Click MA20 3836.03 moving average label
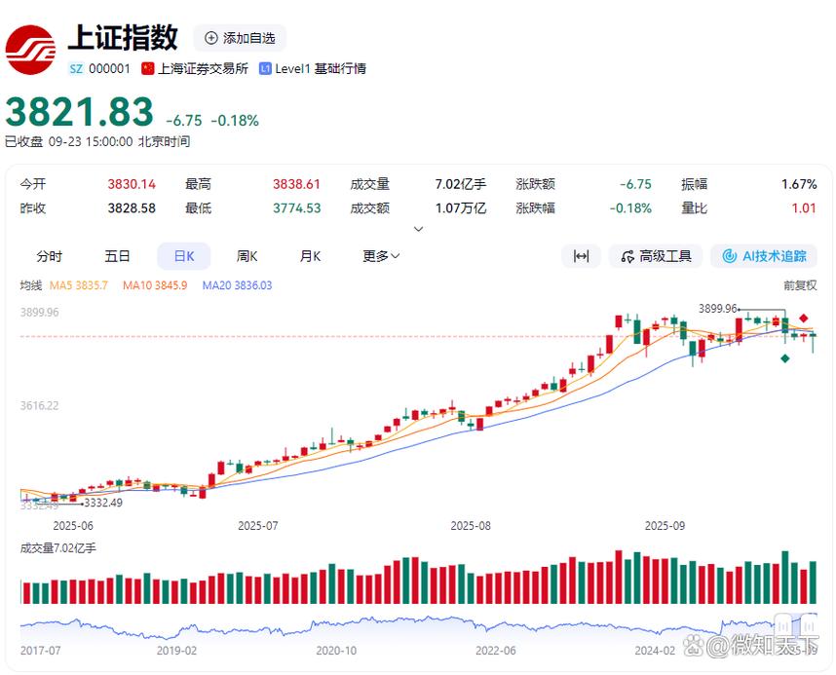The height and width of the screenshot is (675, 836). (x=238, y=285)
